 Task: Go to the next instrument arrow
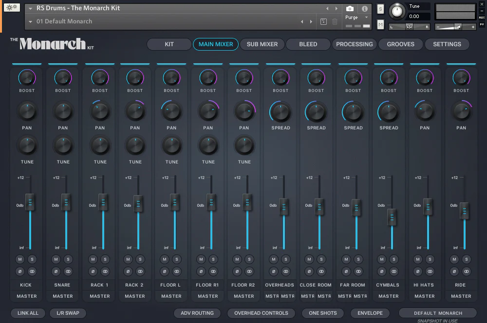337,8
